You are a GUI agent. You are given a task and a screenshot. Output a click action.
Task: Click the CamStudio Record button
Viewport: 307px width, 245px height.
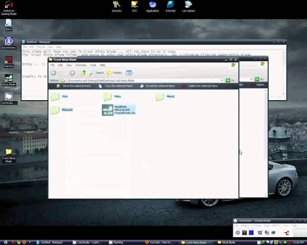(238, 233)
